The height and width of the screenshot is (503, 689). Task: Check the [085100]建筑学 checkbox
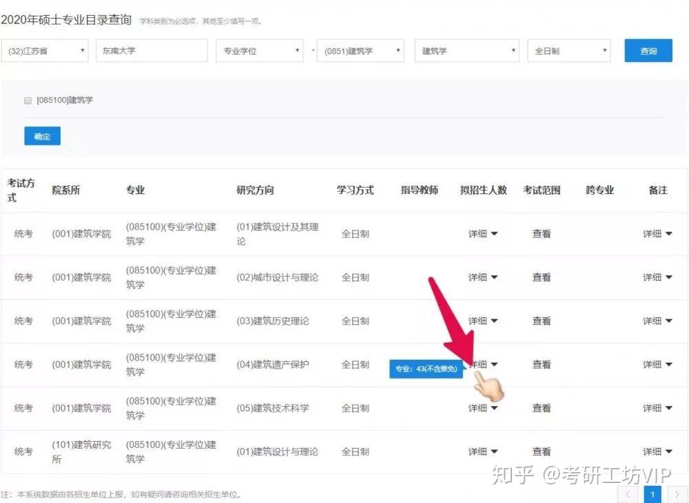28,100
